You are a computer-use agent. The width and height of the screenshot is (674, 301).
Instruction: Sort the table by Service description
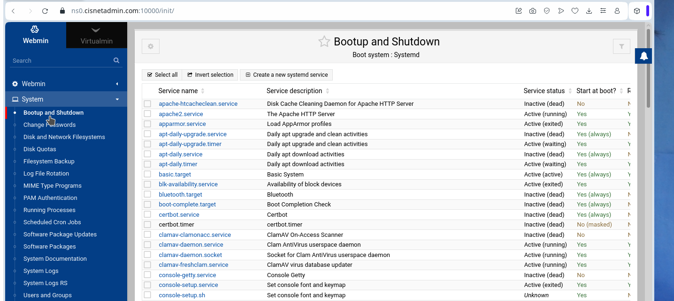pos(298,91)
